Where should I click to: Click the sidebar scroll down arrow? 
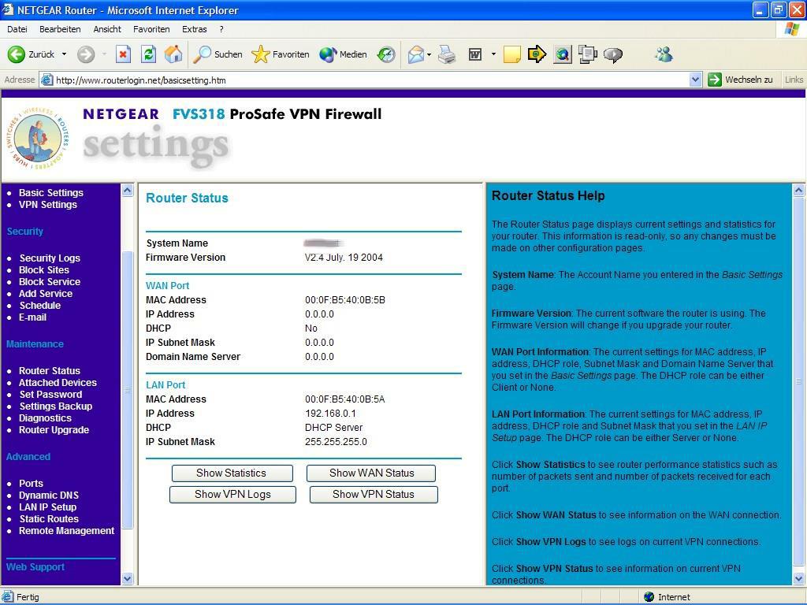tap(127, 578)
